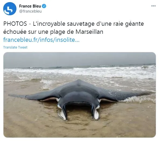Open the France Bleu display name

point(30,6)
